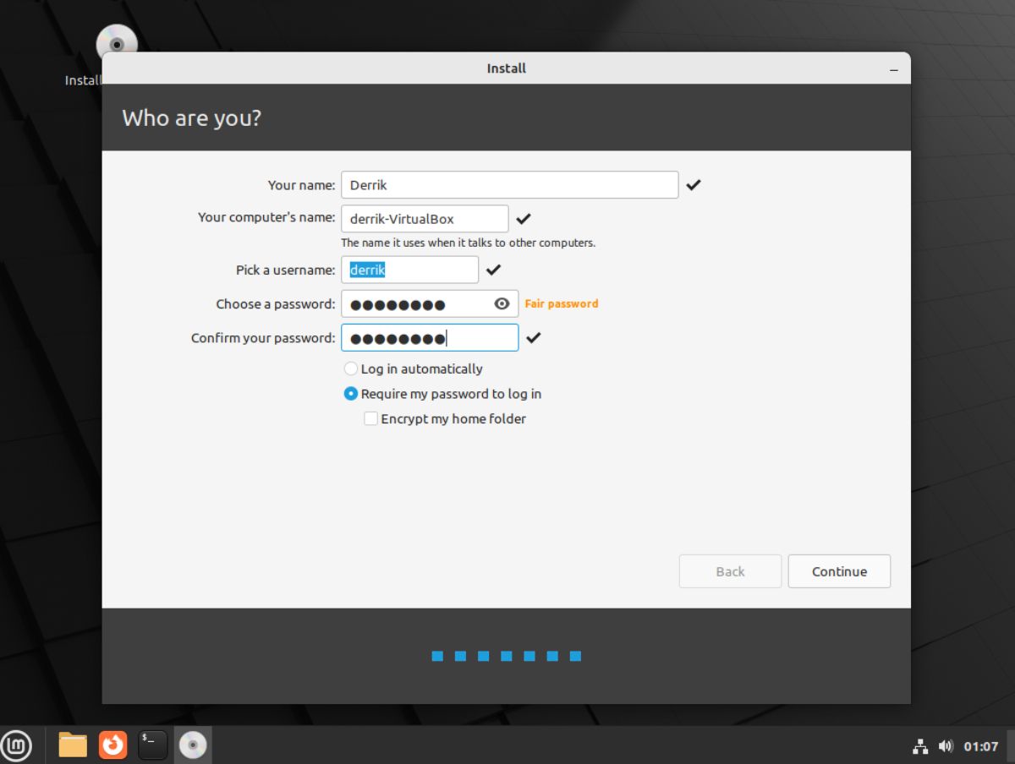Click inside the Your name field

coord(507,184)
